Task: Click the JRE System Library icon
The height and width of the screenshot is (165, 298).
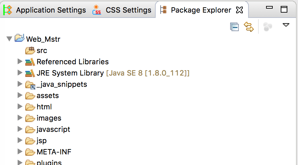Action: click(30, 73)
